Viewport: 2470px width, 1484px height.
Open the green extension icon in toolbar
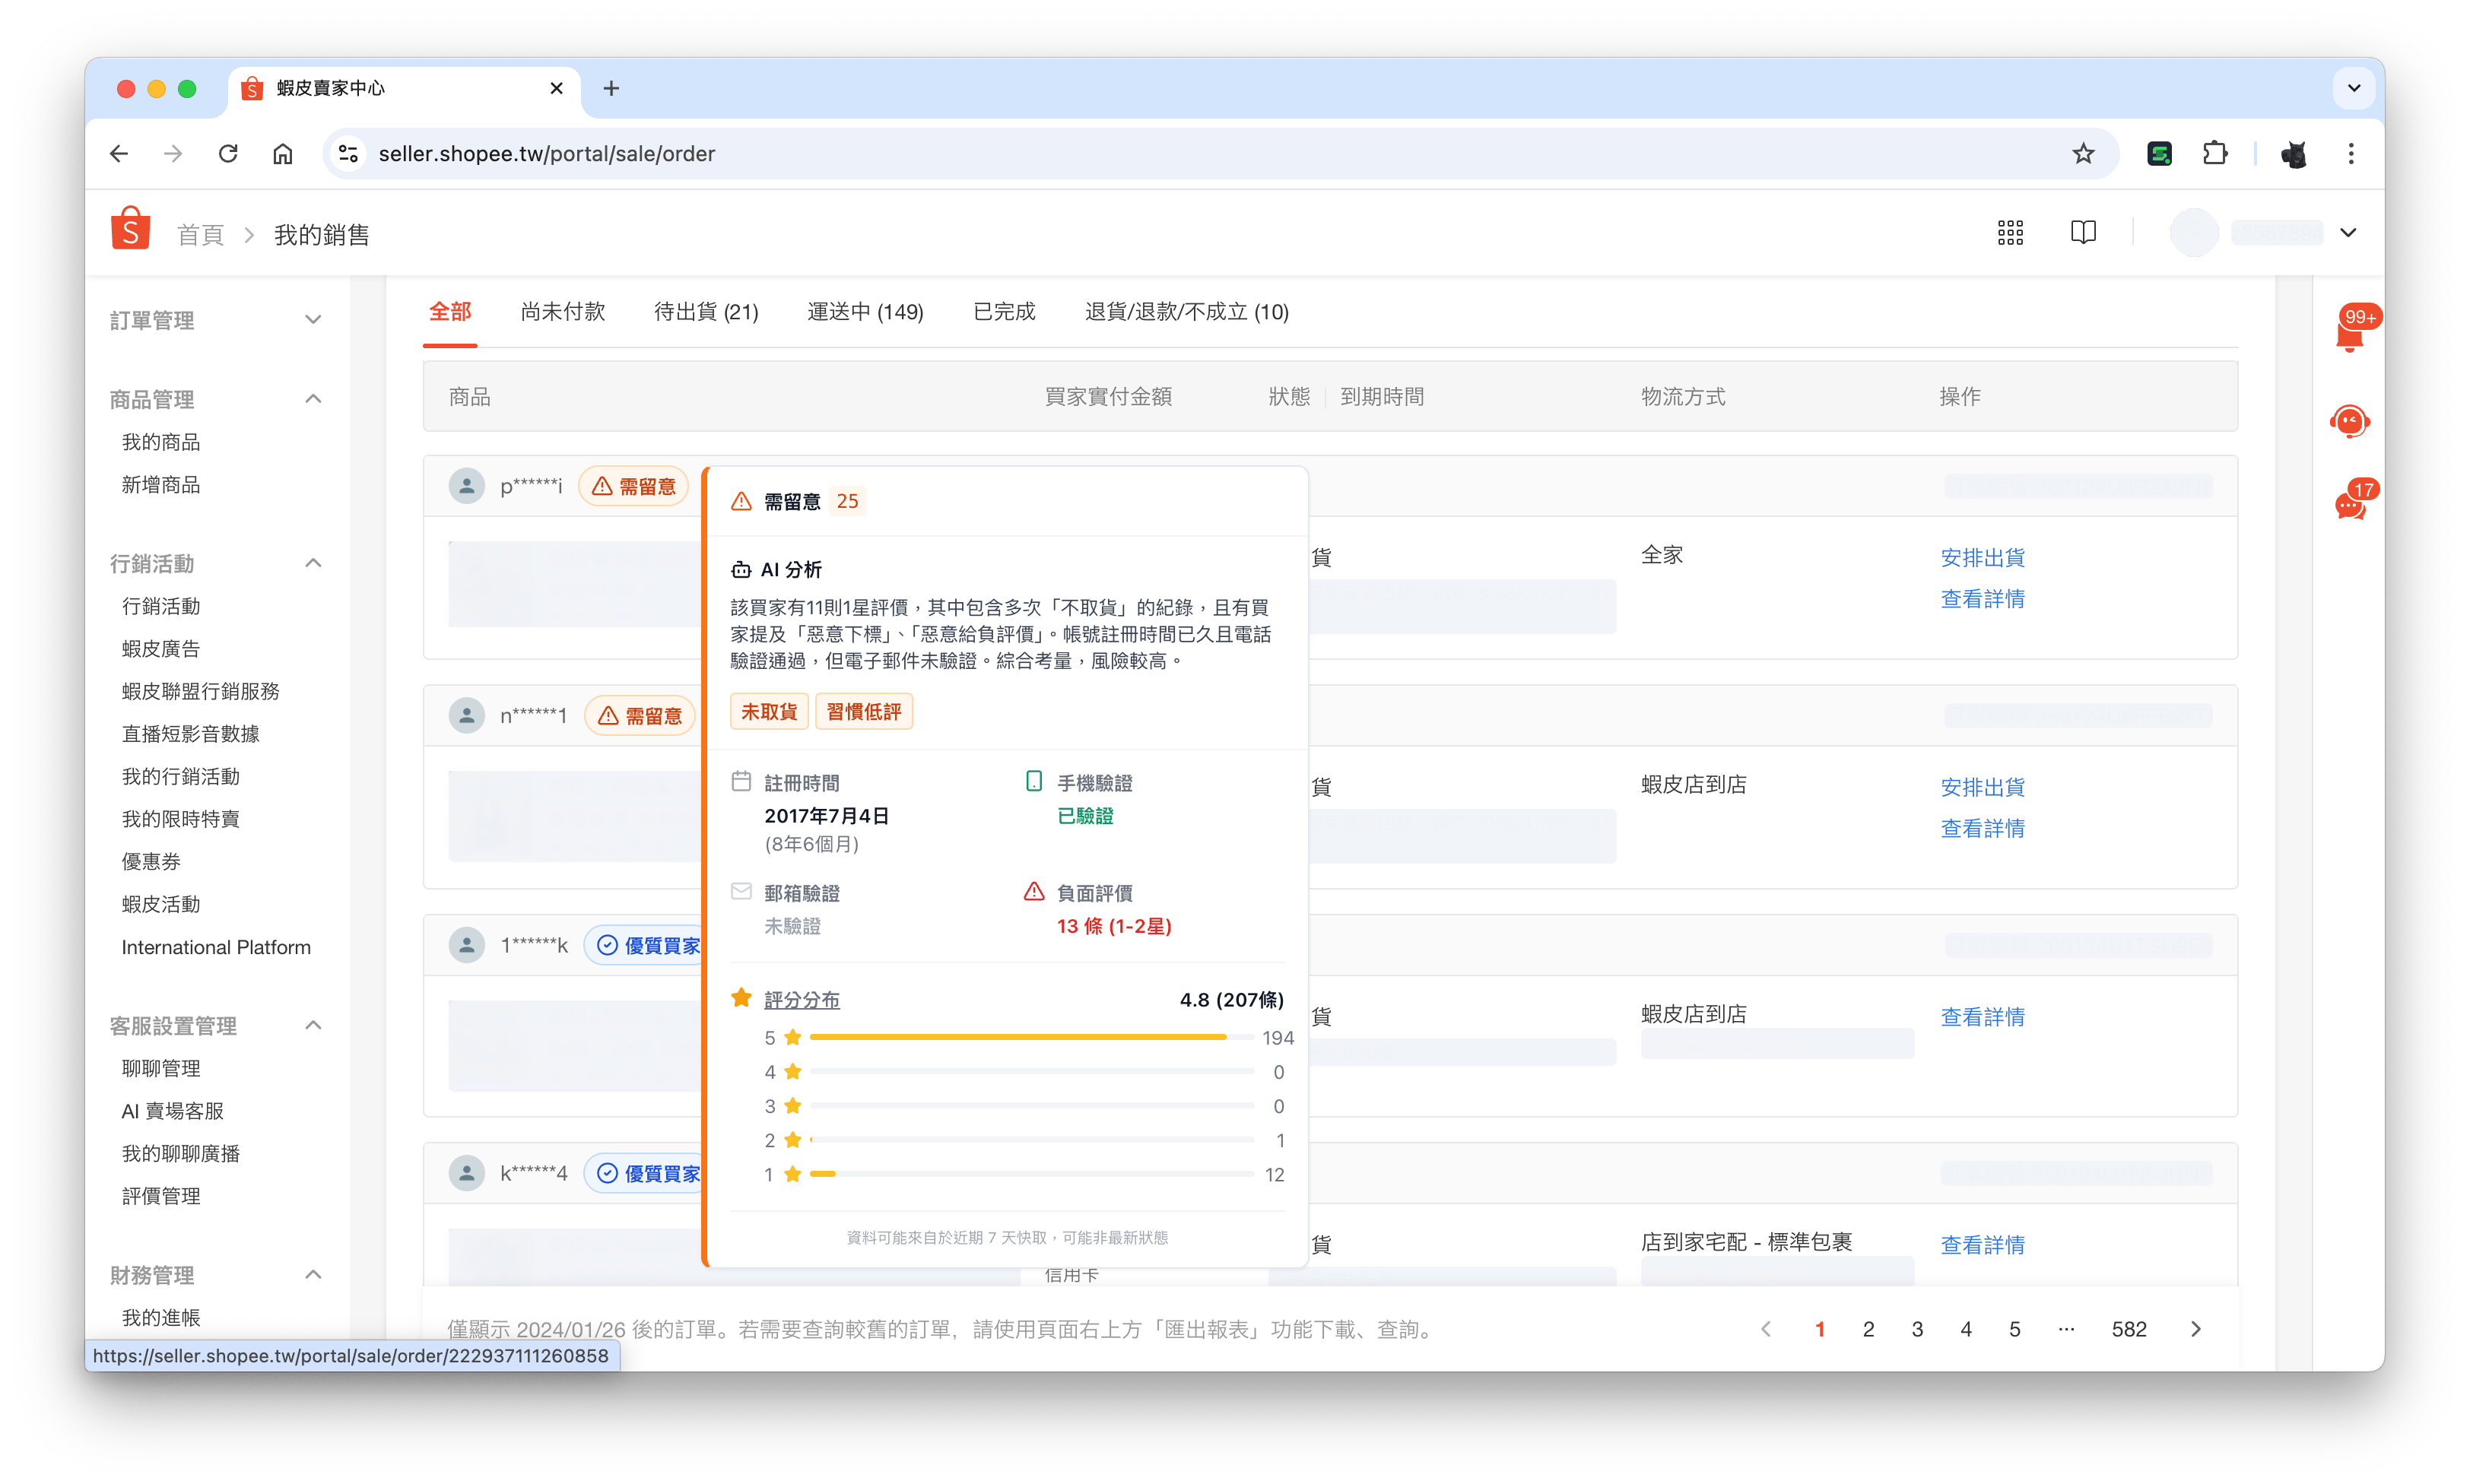tap(2160, 154)
